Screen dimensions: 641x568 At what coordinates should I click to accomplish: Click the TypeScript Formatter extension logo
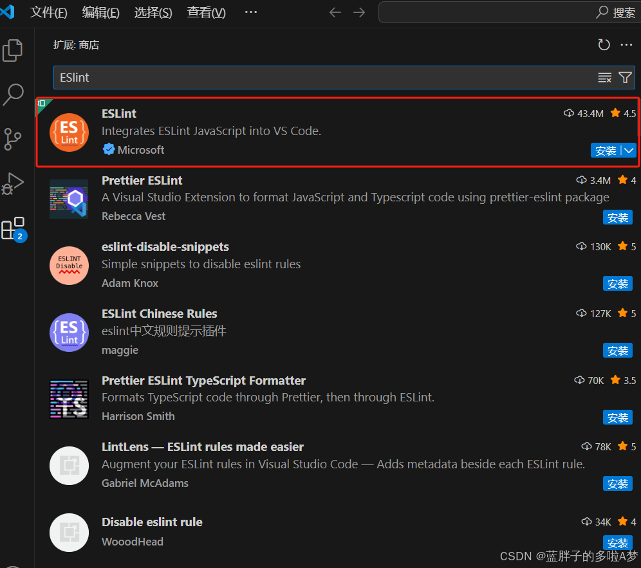click(69, 399)
